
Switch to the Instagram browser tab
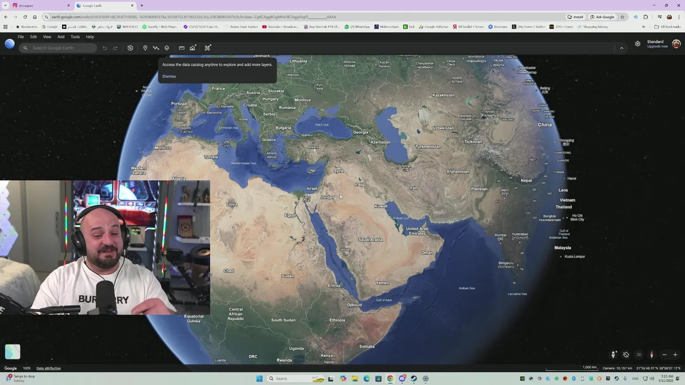tap(40, 5)
